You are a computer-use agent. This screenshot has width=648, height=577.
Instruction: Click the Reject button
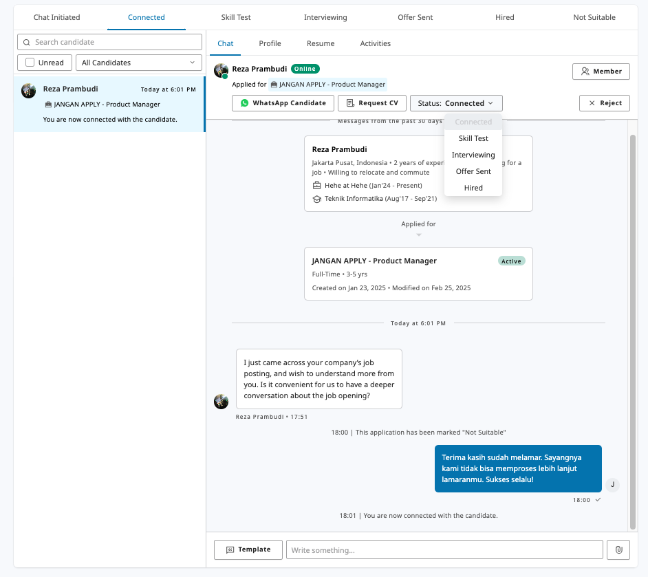click(x=605, y=103)
